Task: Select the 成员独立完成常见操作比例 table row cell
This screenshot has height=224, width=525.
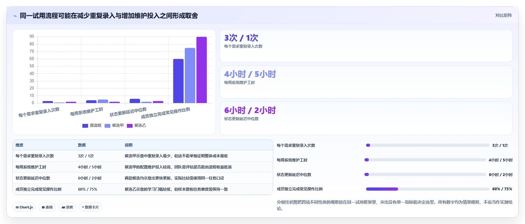Action: (38, 189)
